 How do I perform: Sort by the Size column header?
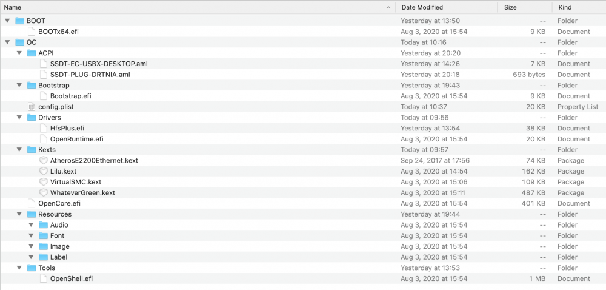point(525,7)
